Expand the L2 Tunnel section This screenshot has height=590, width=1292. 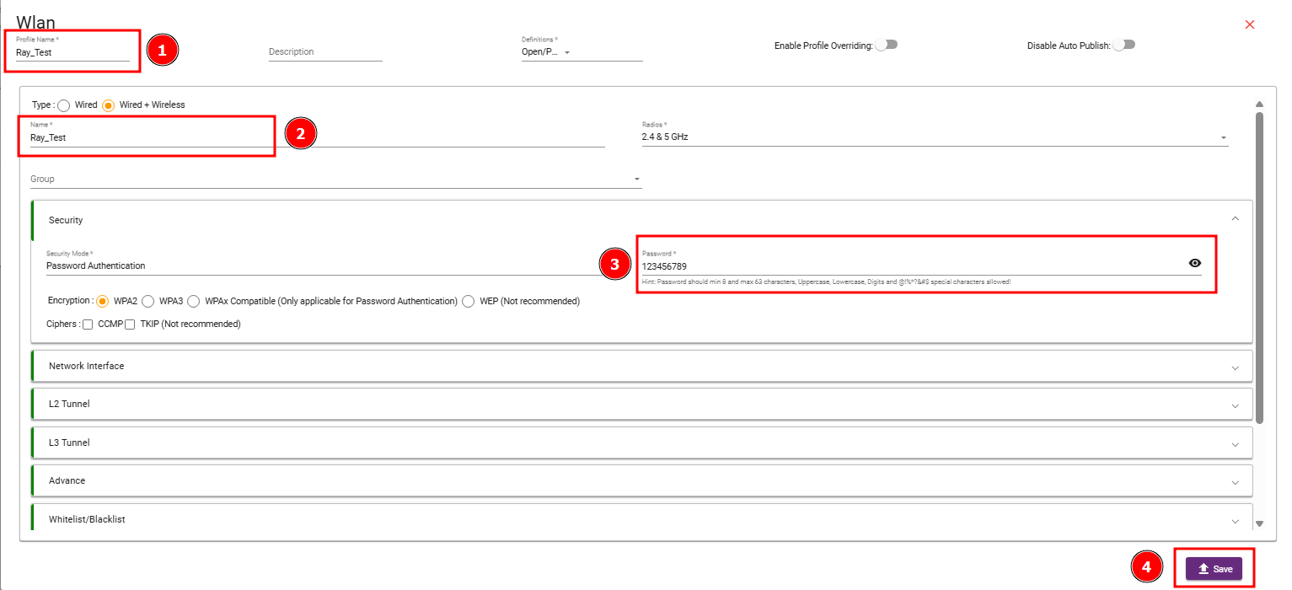click(641, 404)
